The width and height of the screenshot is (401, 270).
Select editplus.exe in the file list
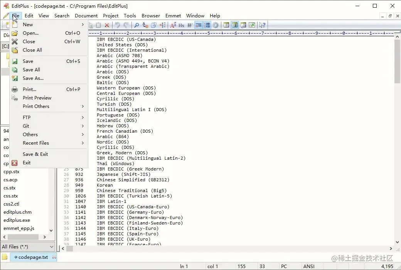pyautogui.click(x=17, y=220)
